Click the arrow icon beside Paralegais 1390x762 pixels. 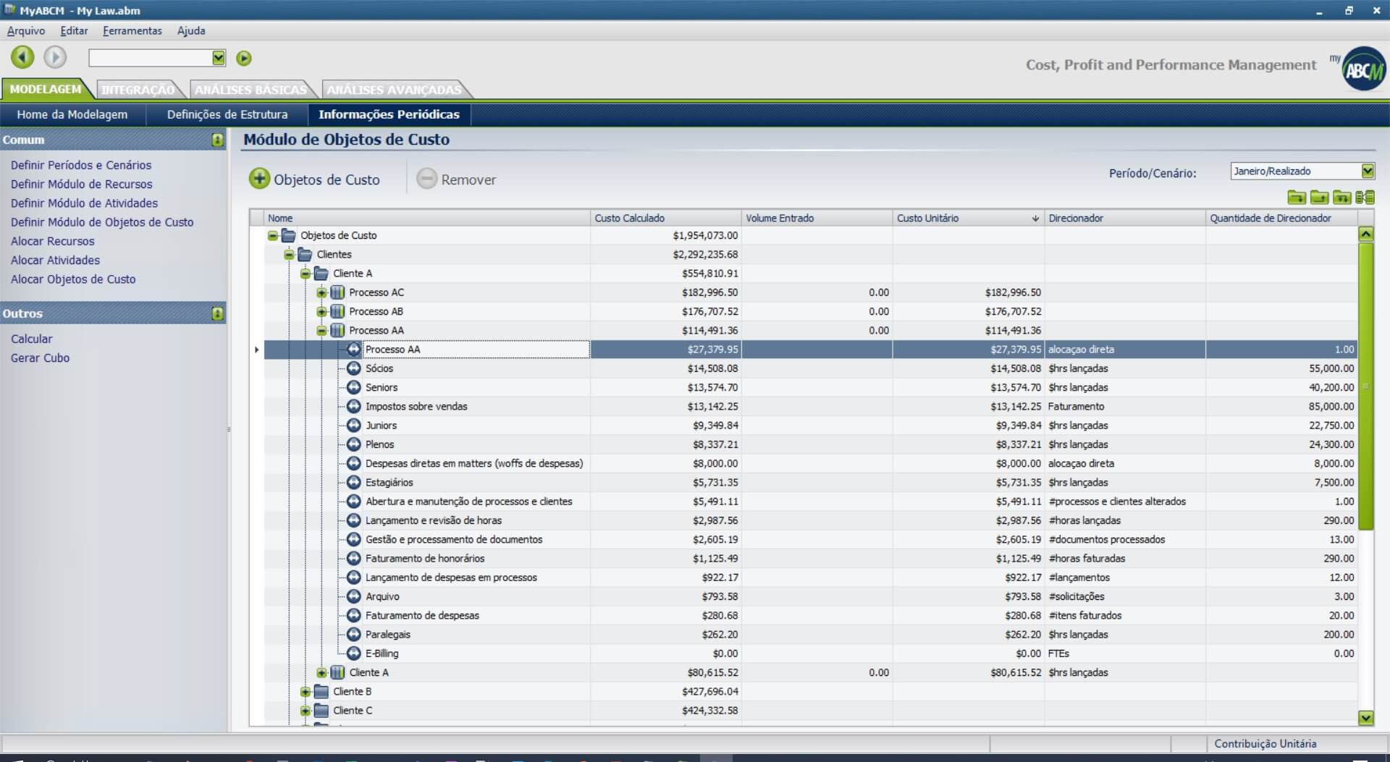pyautogui.click(x=353, y=634)
